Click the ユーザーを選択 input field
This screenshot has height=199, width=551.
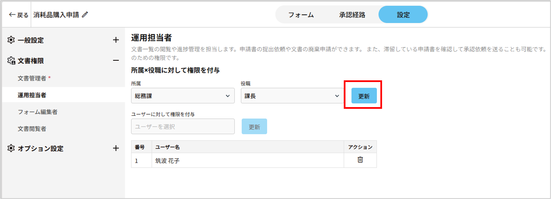182,127
